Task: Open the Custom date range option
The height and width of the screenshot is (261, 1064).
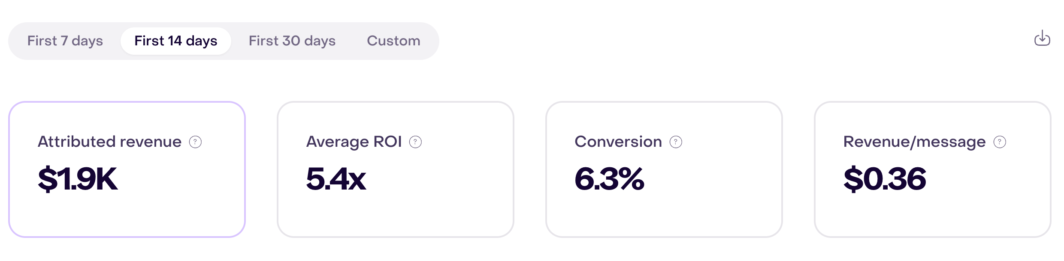Action: (393, 41)
